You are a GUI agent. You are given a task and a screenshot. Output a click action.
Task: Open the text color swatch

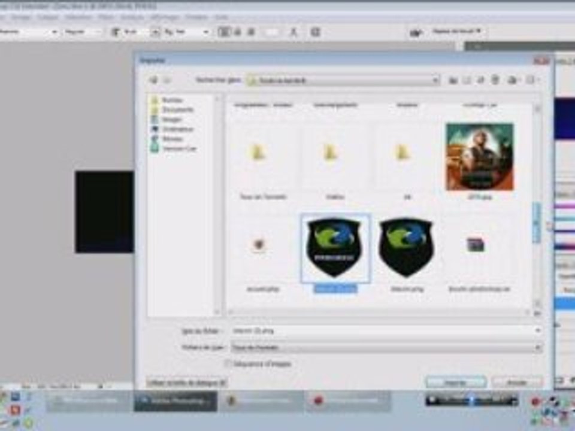tap(272, 32)
